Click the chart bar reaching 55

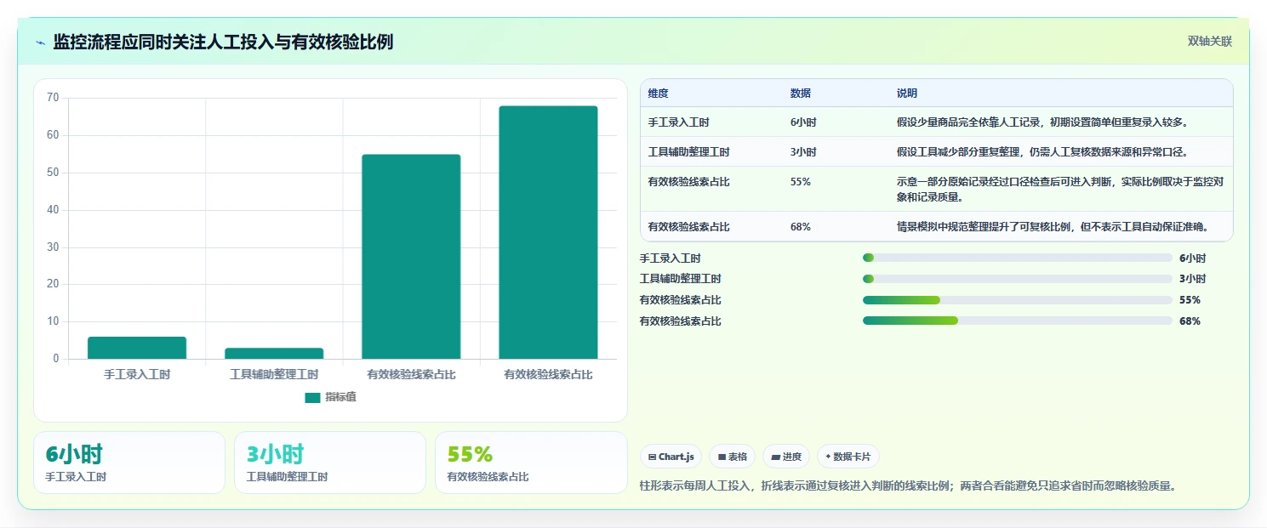pyautogui.click(x=411, y=257)
